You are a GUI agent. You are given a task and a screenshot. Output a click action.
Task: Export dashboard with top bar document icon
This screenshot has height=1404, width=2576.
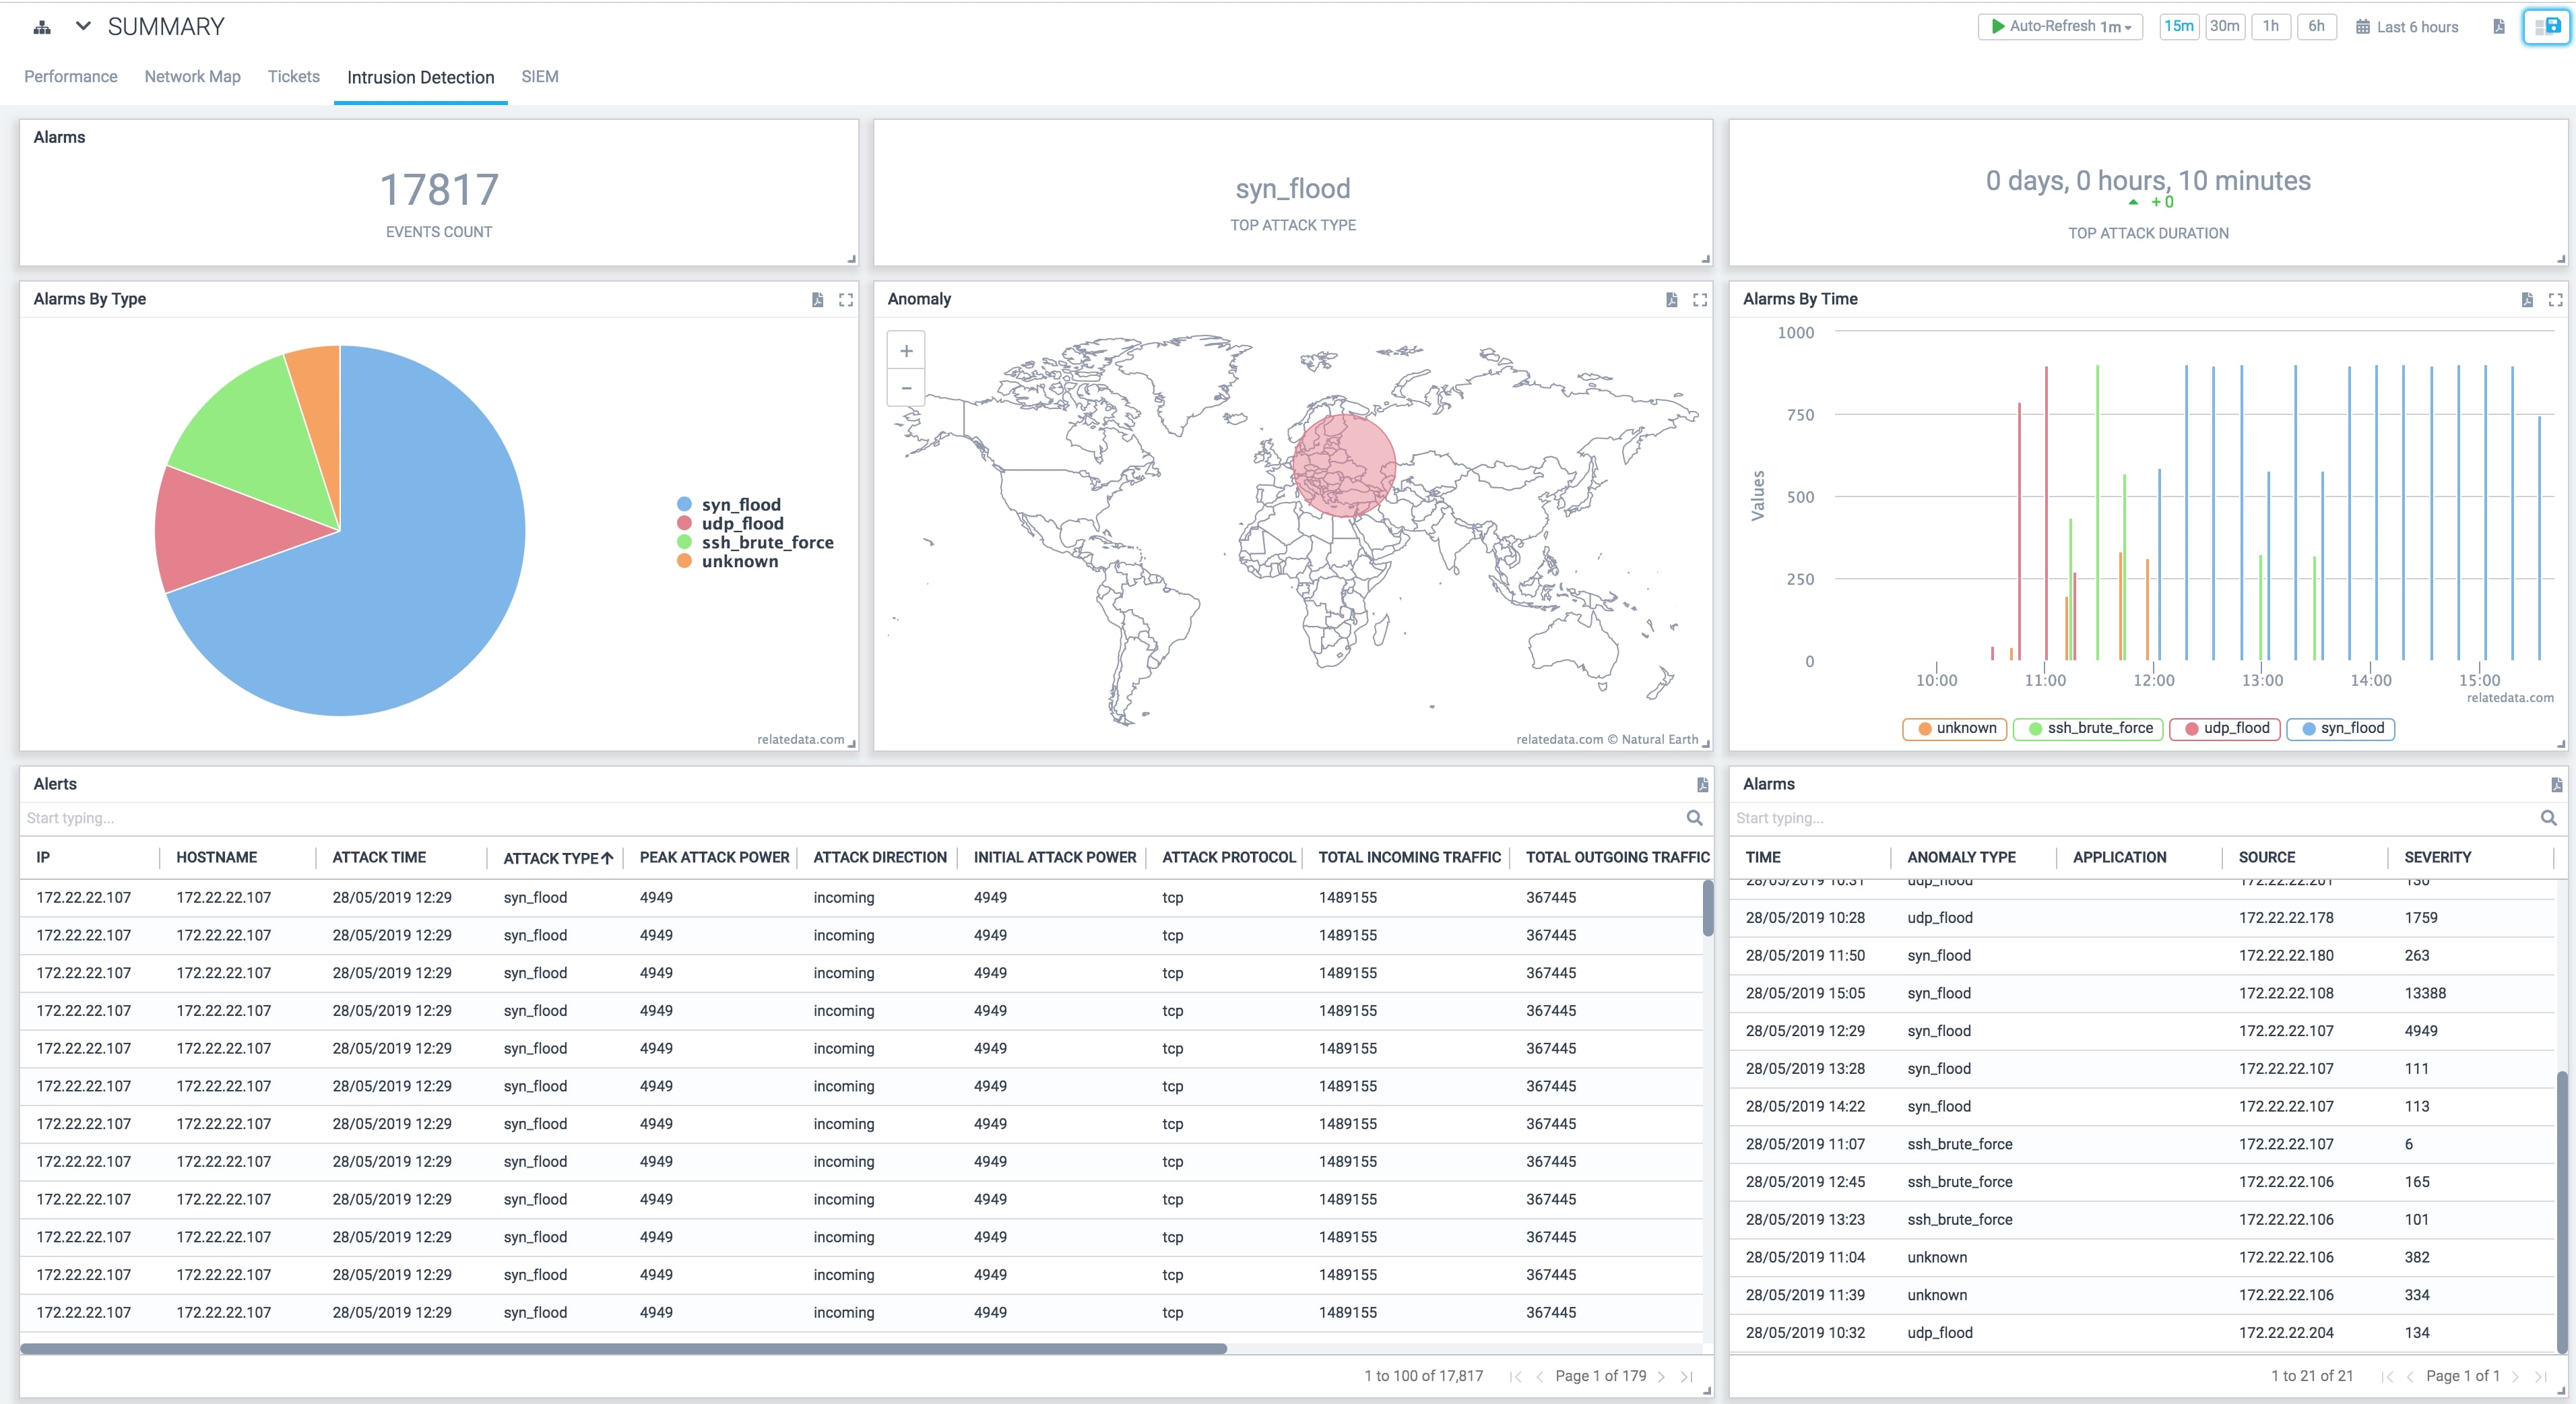click(x=2499, y=27)
